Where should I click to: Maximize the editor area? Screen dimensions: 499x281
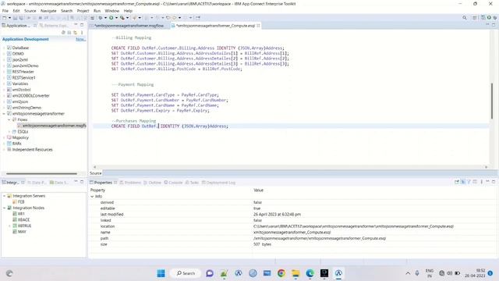[494, 25]
